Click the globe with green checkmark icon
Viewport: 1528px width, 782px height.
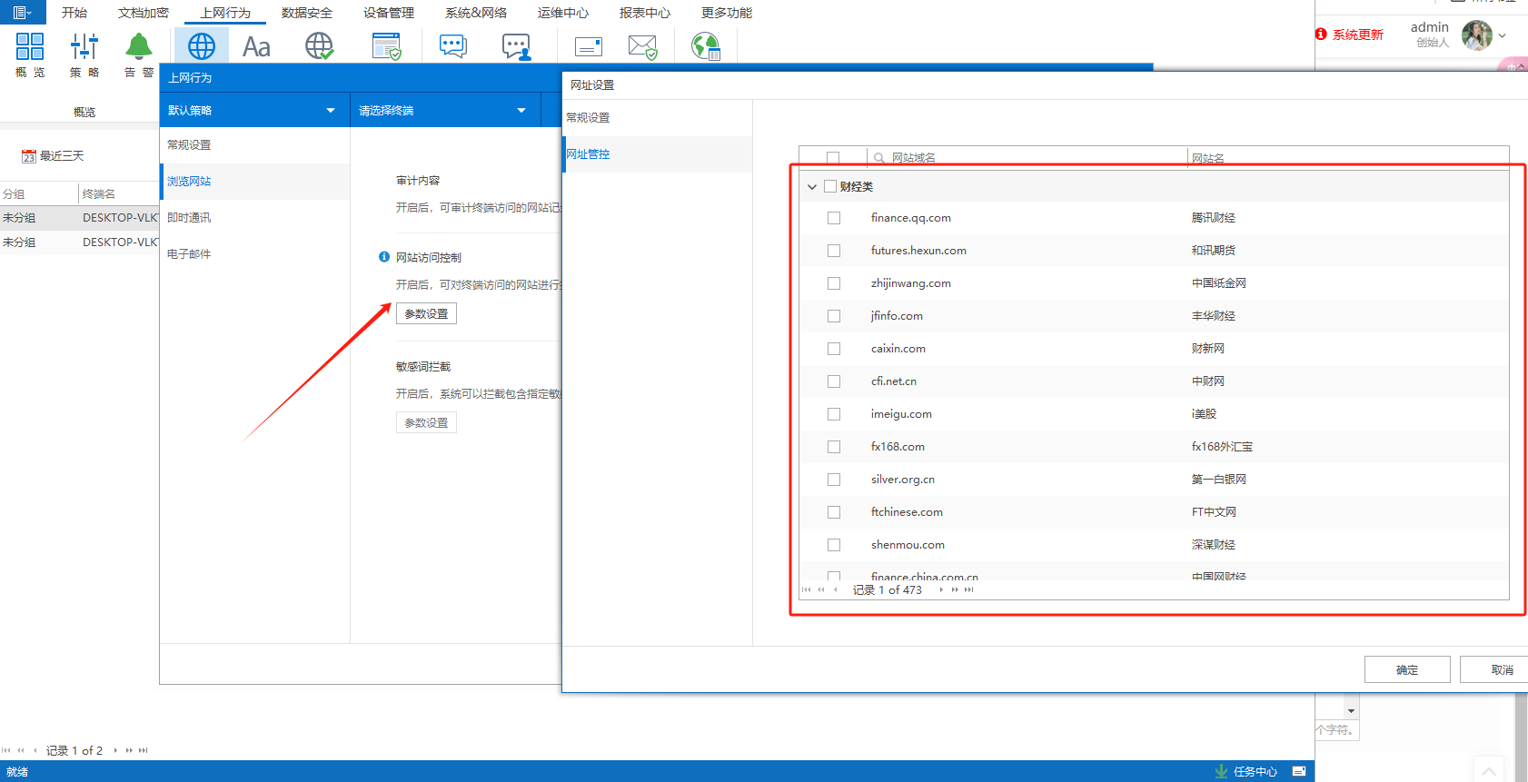click(x=319, y=46)
